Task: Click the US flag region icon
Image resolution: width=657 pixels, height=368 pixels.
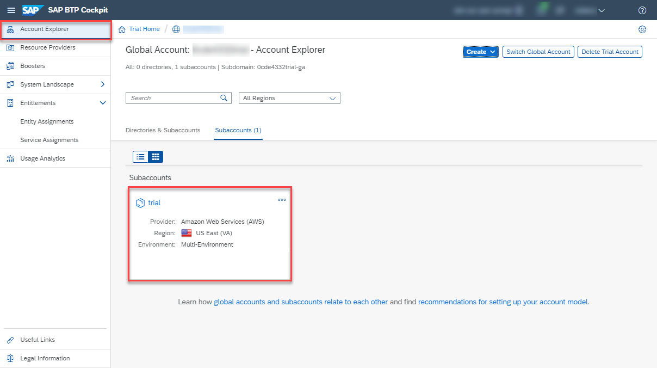Action: click(x=187, y=233)
